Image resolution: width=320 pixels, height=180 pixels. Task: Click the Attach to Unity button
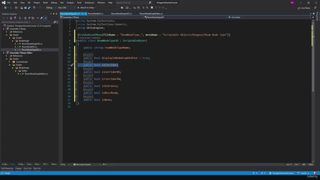(x=85, y=8)
